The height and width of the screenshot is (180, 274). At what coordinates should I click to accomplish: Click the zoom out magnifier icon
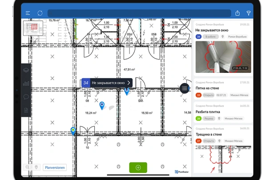pos(28,167)
